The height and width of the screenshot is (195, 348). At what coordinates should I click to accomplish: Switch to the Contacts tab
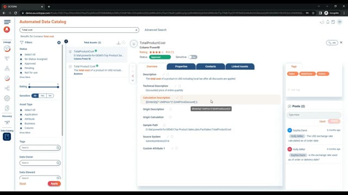[210, 67]
